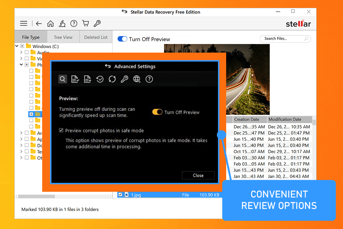
Task: Expand the Audio folder node
Action: tap(21, 52)
